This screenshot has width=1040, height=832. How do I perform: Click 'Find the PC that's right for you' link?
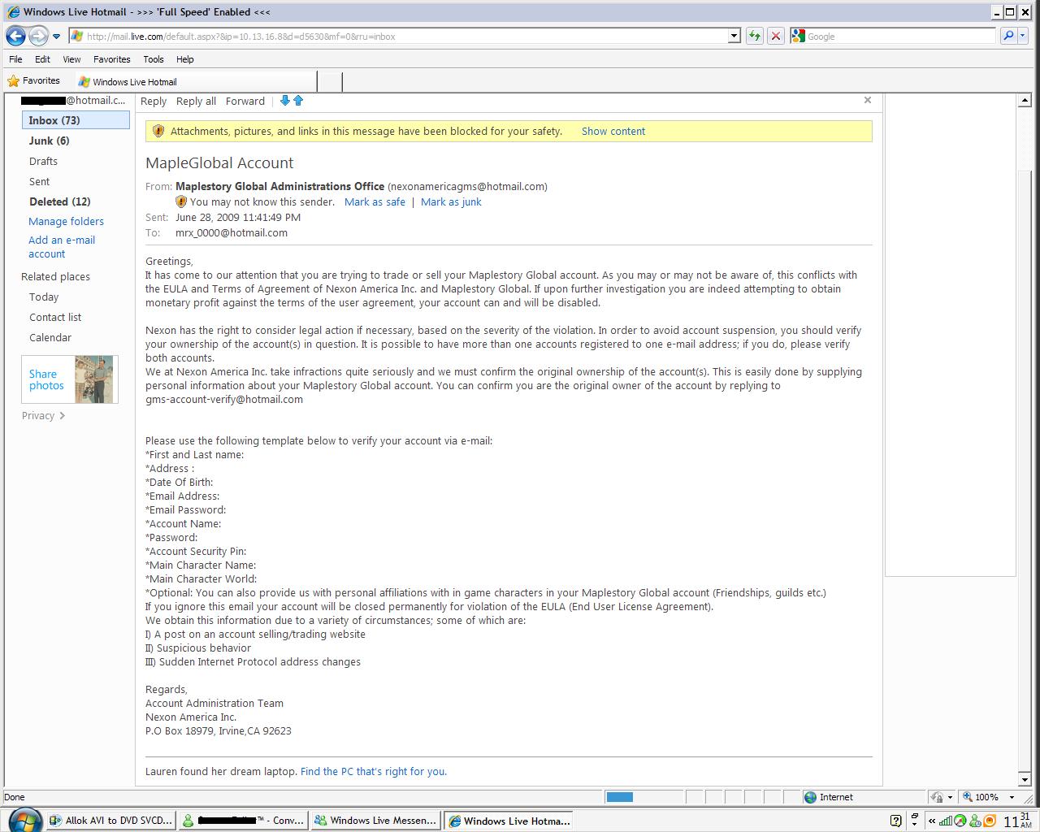[x=374, y=771]
